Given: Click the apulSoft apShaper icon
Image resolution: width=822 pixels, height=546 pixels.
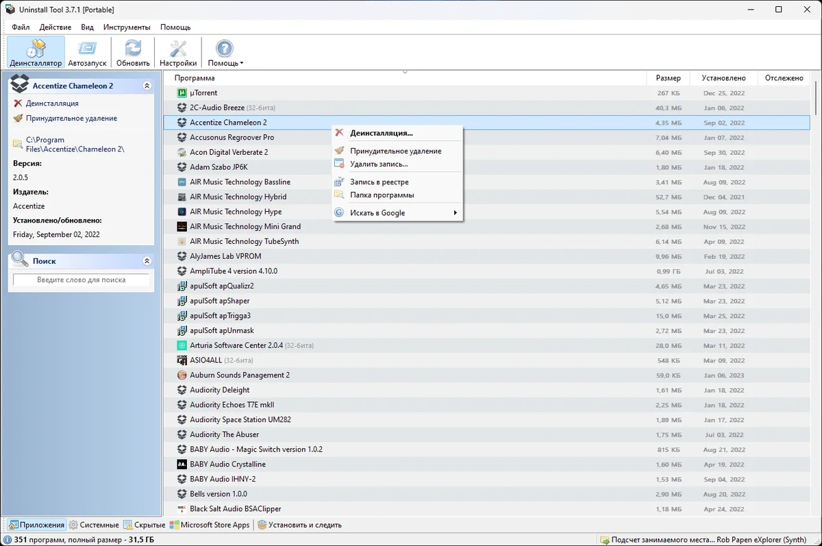Looking at the screenshot, I should click(182, 301).
